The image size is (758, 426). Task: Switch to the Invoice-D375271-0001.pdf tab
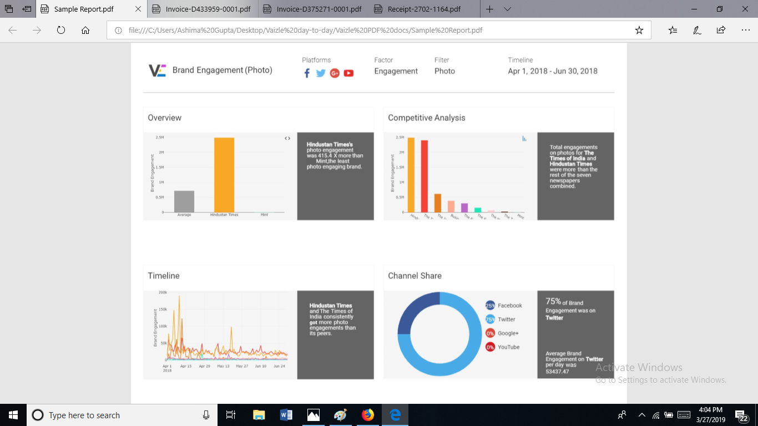(x=314, y=9)
